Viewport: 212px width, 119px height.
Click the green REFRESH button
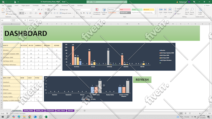142,80
